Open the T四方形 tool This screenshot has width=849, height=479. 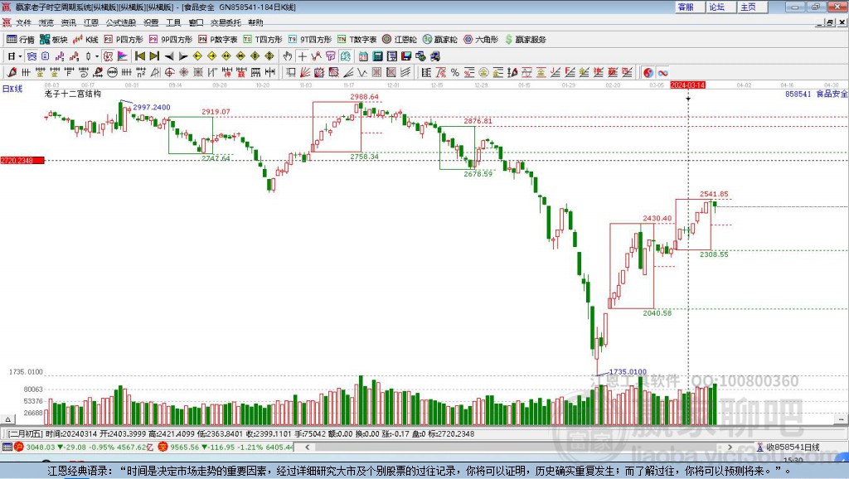(263, 40)
